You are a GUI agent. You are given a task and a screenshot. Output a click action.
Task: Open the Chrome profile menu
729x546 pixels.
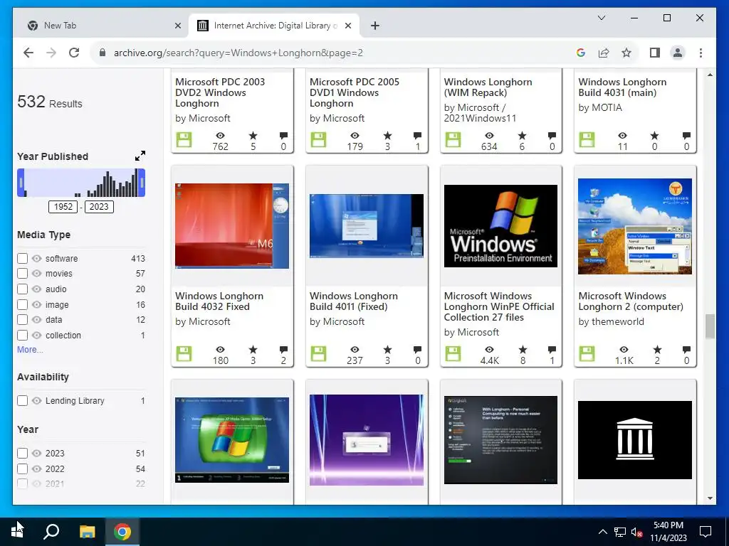coord(678,53)
